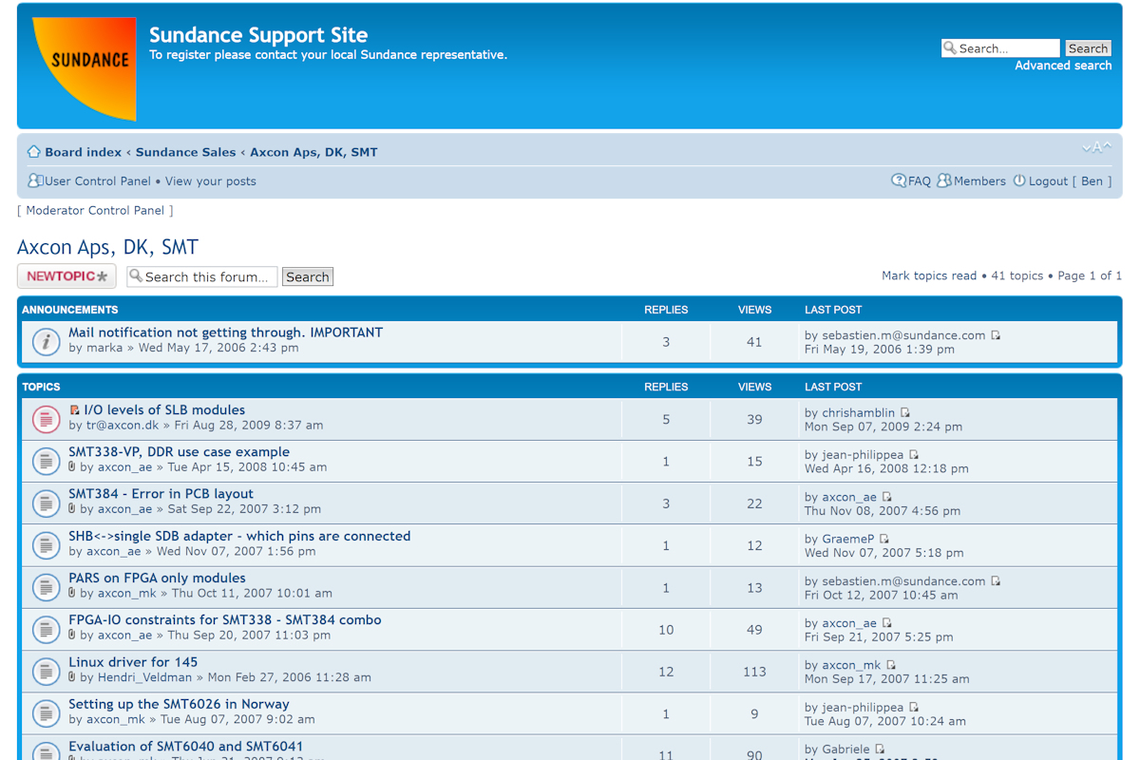
Task: Open FPGA-IO constraints for SMT338 - SMT384 combo
Action: click(225, 619)
